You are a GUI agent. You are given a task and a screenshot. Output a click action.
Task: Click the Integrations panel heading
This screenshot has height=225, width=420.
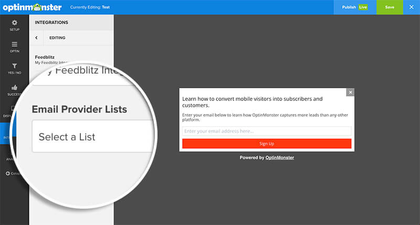(51, 23)
